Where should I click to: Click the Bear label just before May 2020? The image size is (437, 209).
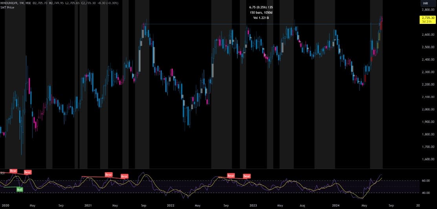tap(27, 172)
